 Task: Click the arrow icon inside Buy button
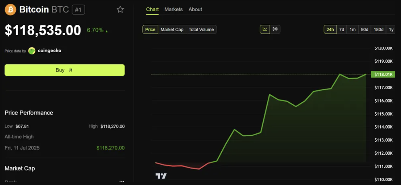[x=70, y=70]
